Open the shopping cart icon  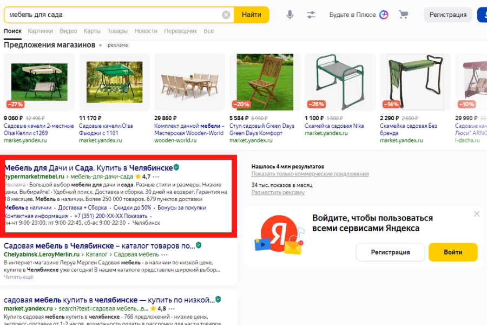tap(403, 15)
